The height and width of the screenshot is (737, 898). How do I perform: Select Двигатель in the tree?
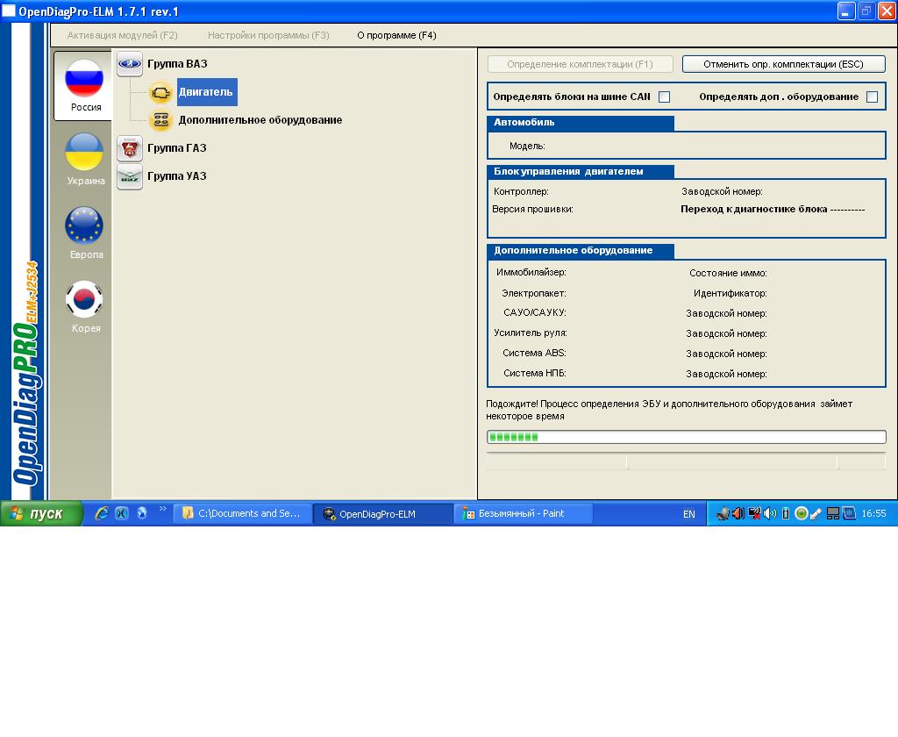(x=206, y=92)
